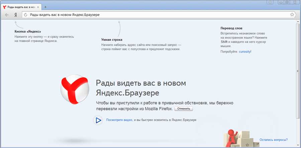Viewport: 301px width, 148px height.
Task: Play the intro video via the play icon
Action: 98,120
